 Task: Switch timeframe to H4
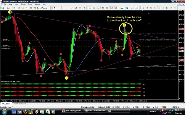click(163, 8)
